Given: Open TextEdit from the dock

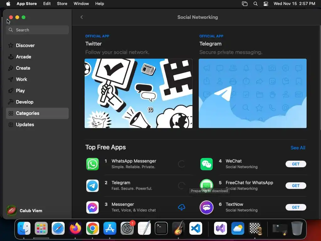Looking at the screenshot, I should 144,228.
